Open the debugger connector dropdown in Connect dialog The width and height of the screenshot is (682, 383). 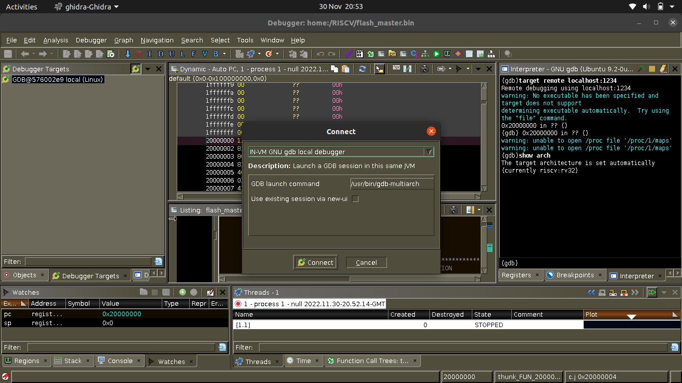pyautogui.click(x=430, y=152)
